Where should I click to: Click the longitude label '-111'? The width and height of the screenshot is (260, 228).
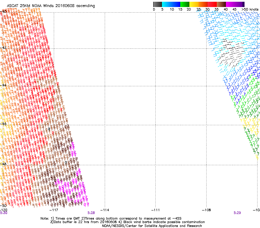click(x=156, y=210)
